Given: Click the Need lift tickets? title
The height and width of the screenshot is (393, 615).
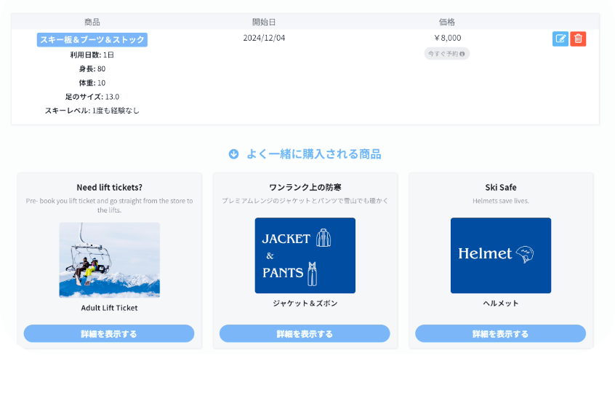Looking at the screenshot, I should 110,187.
